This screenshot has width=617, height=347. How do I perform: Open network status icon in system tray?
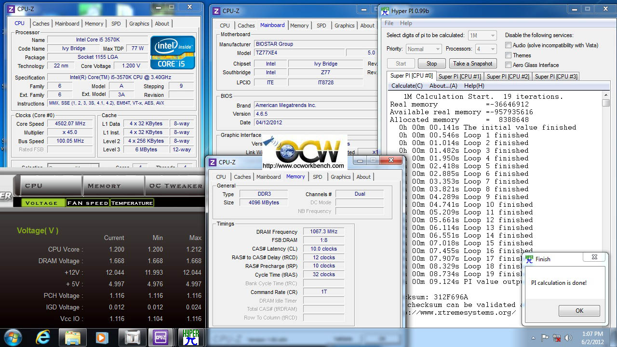(x=557, y=338)
